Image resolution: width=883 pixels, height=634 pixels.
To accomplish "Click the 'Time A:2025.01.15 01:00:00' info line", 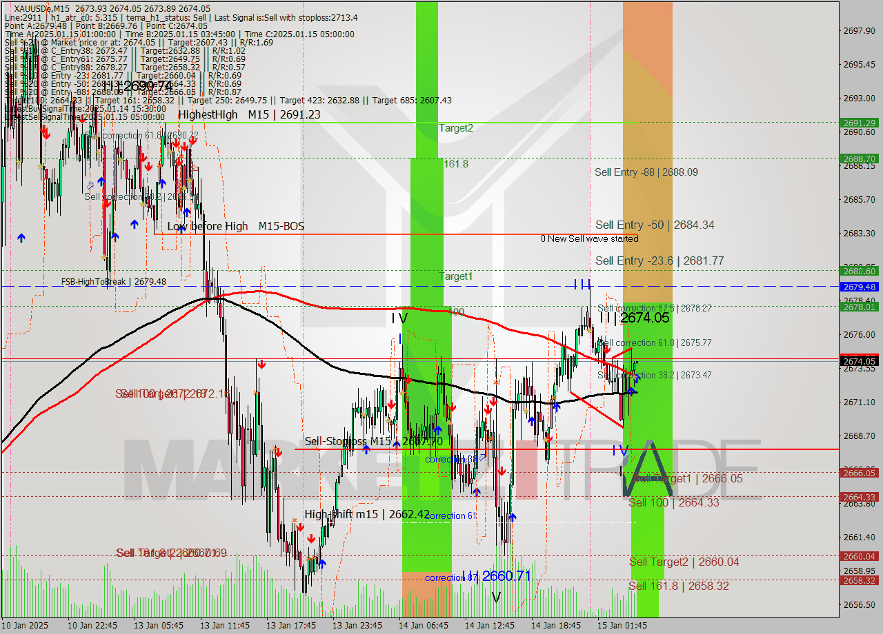I will [x=60, y=34].
